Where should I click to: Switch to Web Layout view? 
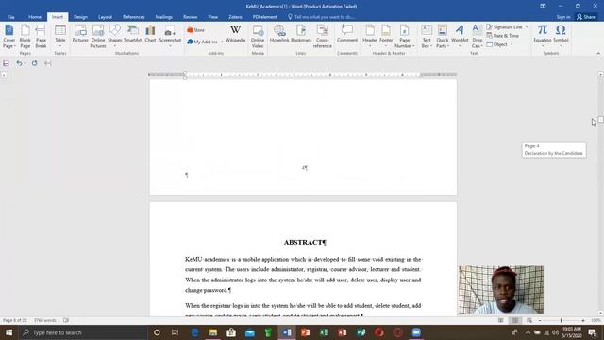click(529, 320)
